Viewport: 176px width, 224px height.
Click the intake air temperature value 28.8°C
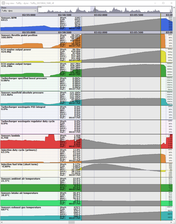point(5,195)
